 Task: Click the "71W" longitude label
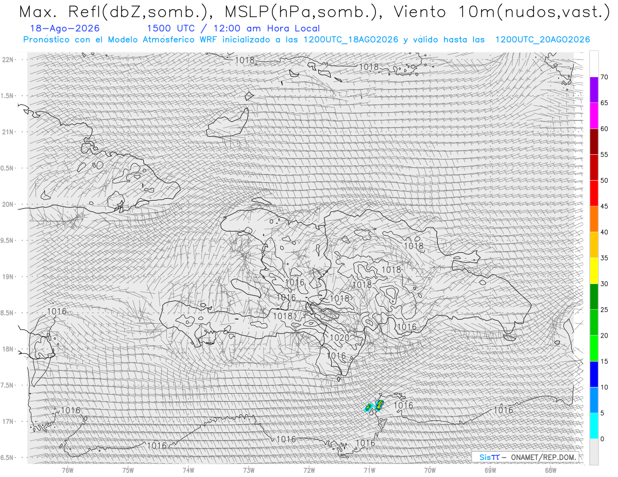point(369,470)
